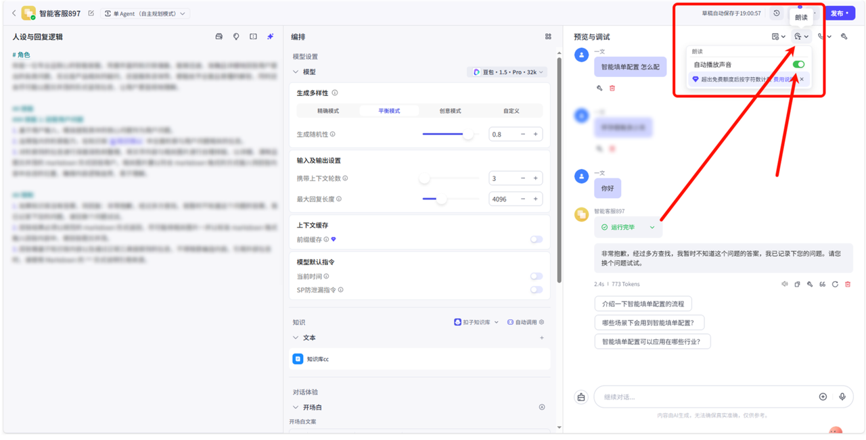
Task: Click the regenerate icon under bot reply
Action: pyautogui.click(x=835, y=285)
